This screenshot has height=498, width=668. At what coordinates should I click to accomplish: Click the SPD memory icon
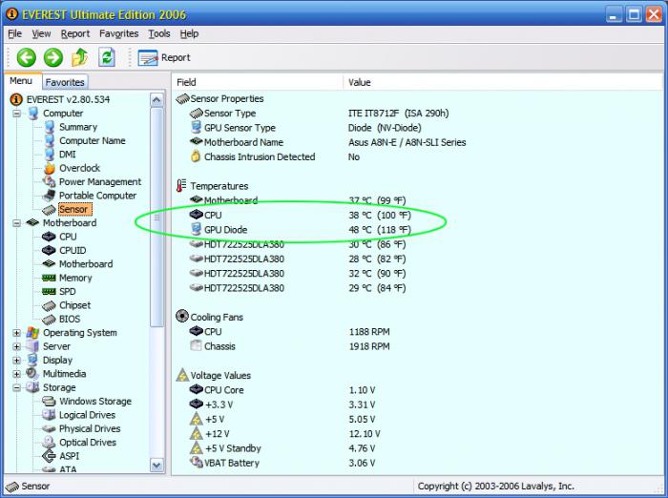point(49,291)
